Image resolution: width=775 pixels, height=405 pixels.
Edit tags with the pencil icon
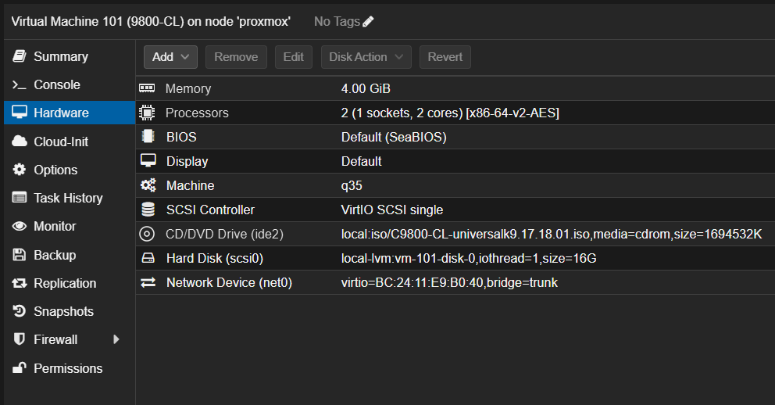click(368, 22)
